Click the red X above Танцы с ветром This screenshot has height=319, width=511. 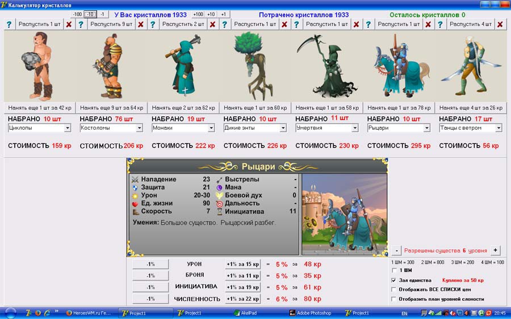tap(500, 24)
